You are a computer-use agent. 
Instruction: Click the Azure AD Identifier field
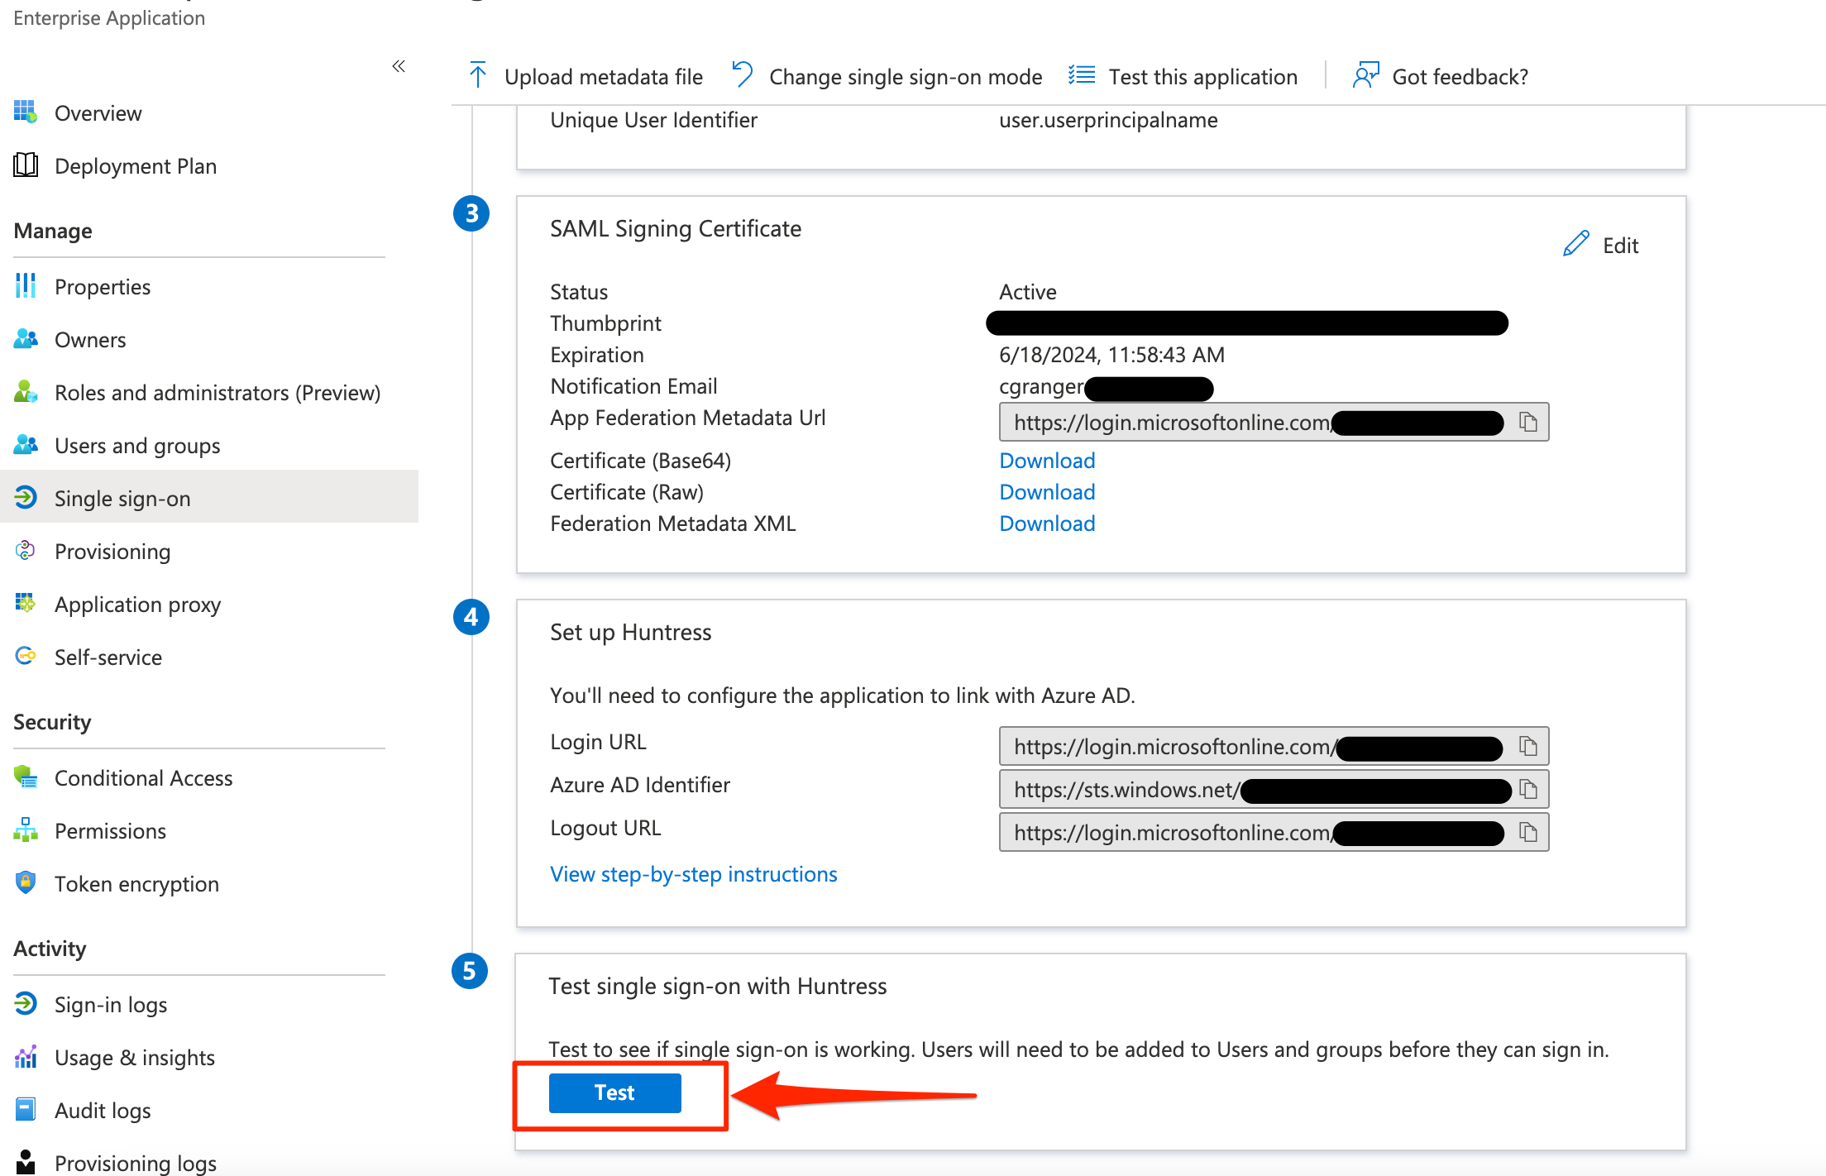[1274, 789]
